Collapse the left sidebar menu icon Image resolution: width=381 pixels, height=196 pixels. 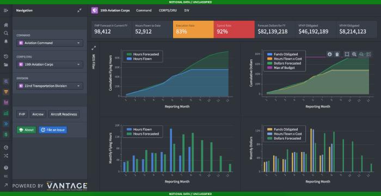click(6, 11)
